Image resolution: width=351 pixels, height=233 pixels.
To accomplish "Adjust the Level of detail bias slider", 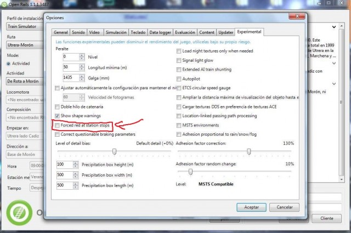I will (114, 152).
